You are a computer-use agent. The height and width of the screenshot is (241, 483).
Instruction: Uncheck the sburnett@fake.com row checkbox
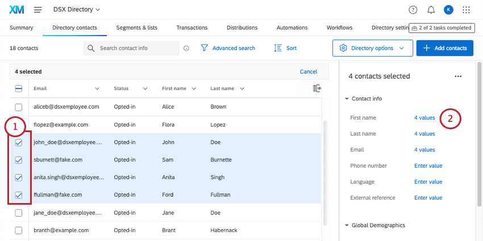tap(19, 160)
